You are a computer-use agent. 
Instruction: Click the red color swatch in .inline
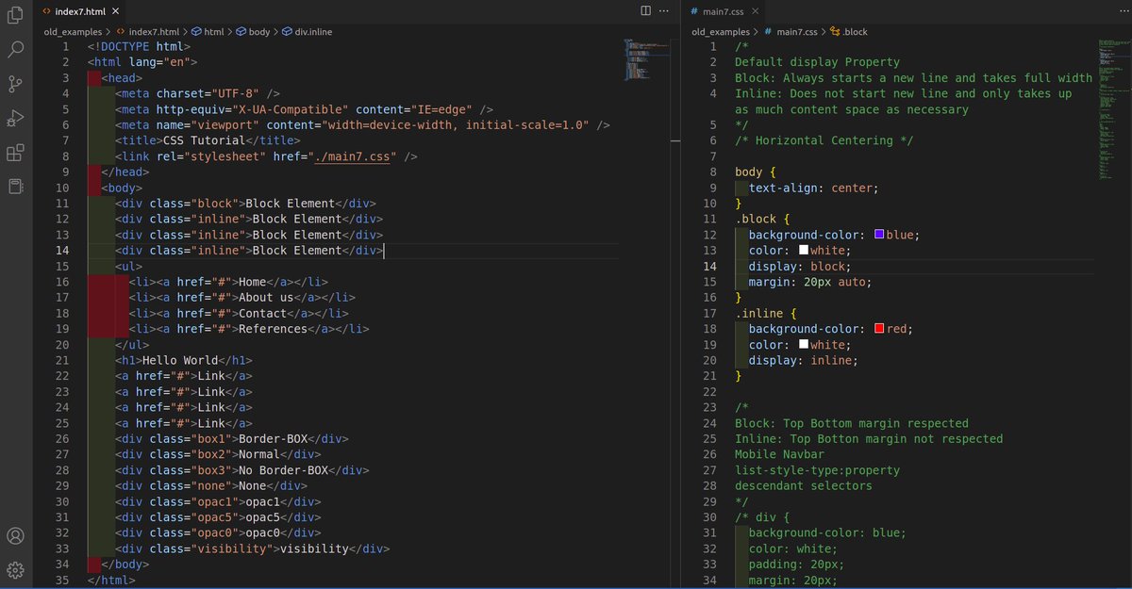click(879, 329)
